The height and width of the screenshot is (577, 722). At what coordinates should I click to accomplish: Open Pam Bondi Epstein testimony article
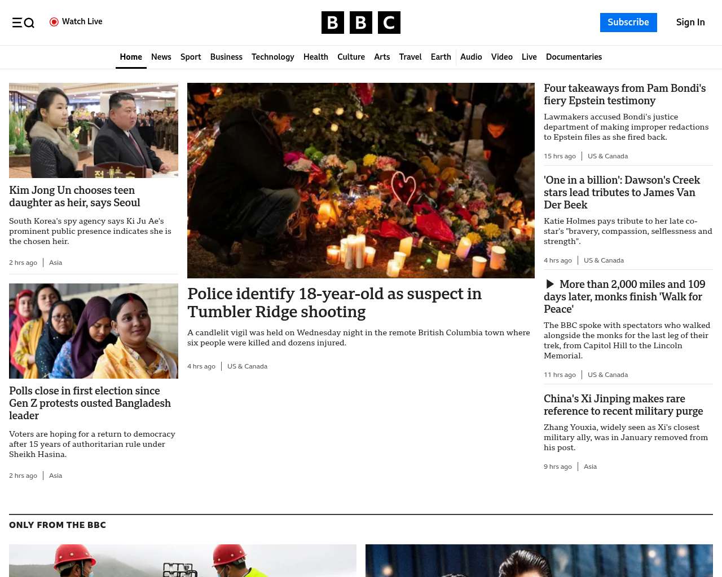624,95
